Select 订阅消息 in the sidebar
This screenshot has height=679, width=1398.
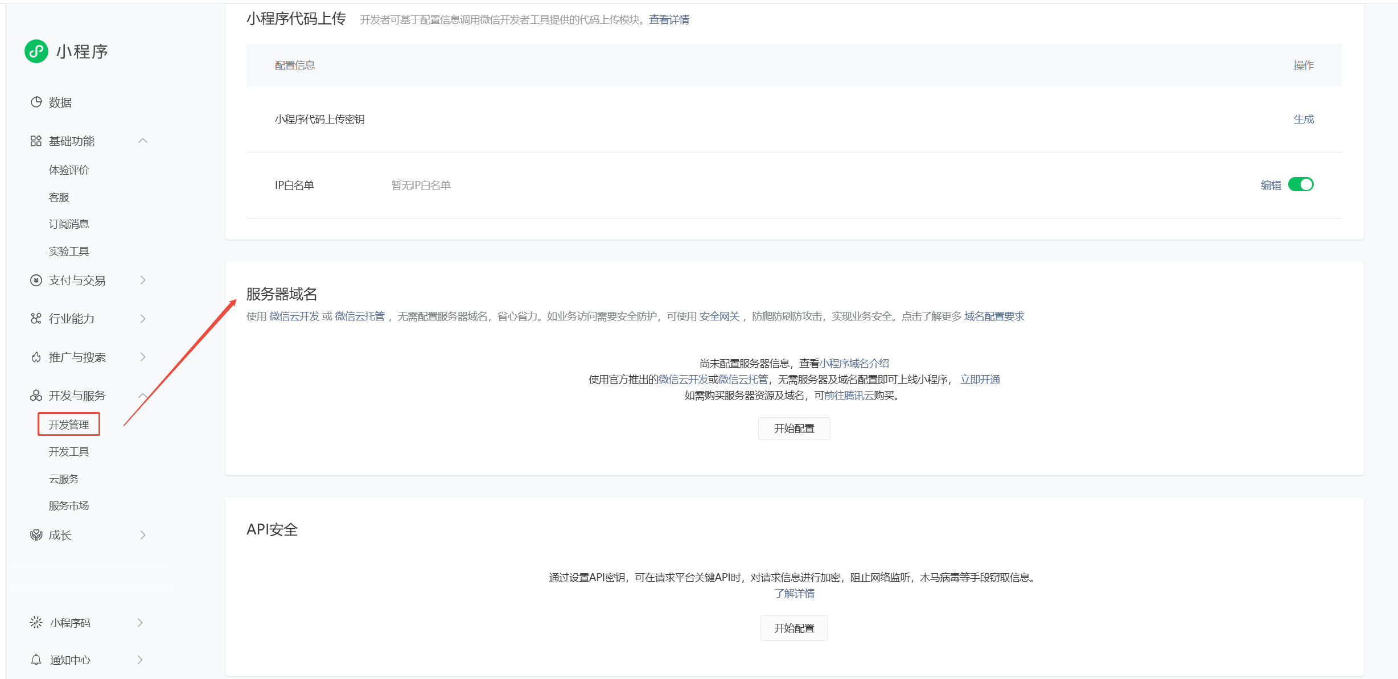69,224
